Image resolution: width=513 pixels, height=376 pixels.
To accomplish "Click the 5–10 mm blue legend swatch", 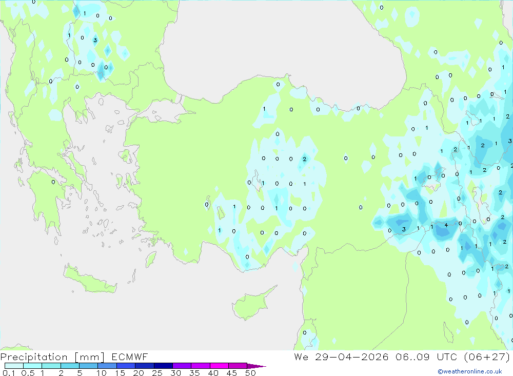I will [x=88, y=366].
